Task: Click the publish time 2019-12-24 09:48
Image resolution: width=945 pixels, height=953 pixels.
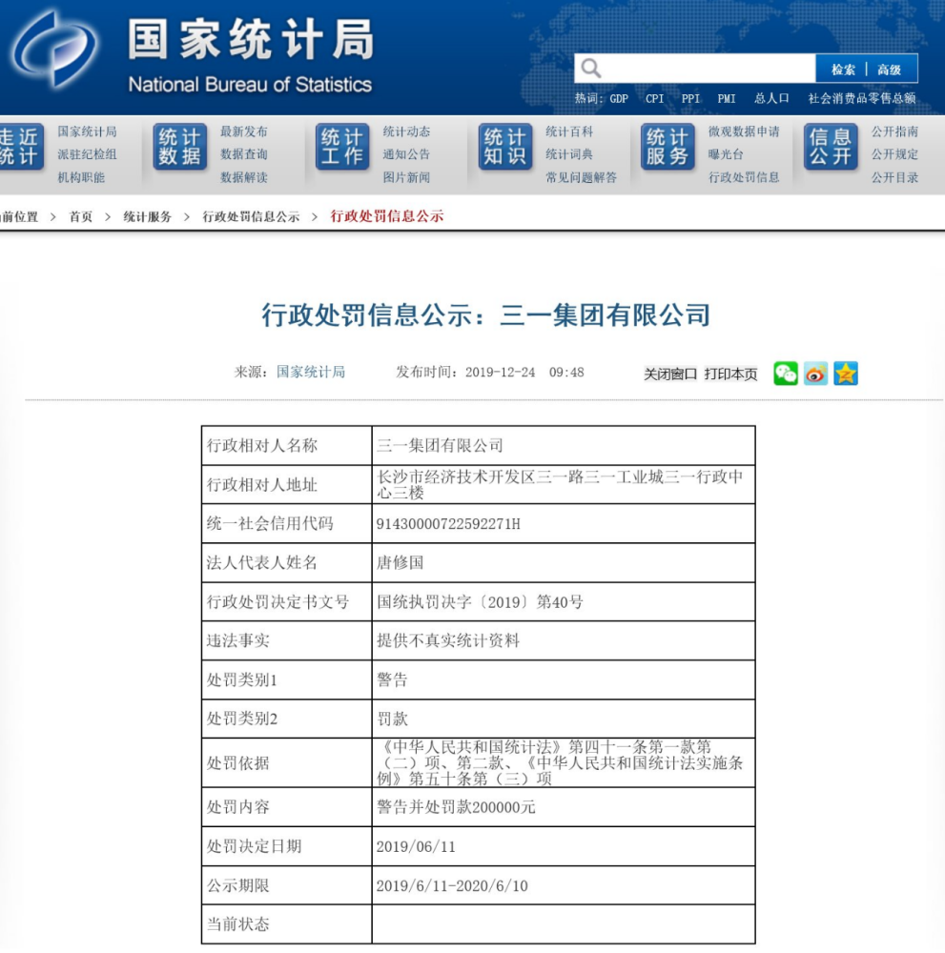Action: point(524,373)
